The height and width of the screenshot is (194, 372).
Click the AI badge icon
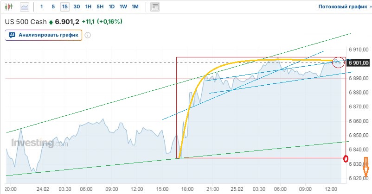[12, 35]
